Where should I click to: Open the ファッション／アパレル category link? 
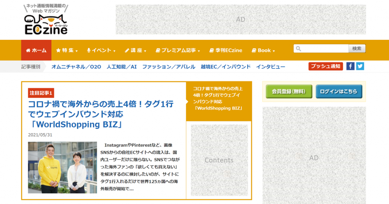(169, 67)
